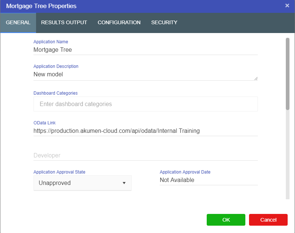Click the Dashboard Categories input
Viewport: 295px width, 233px height.
145,104
